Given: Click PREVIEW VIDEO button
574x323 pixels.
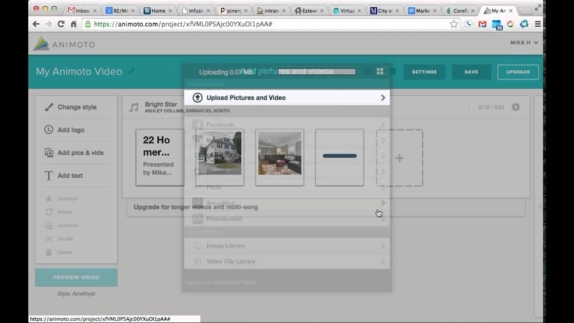Looking at the screenshot, I should click(x=76, y=277).
